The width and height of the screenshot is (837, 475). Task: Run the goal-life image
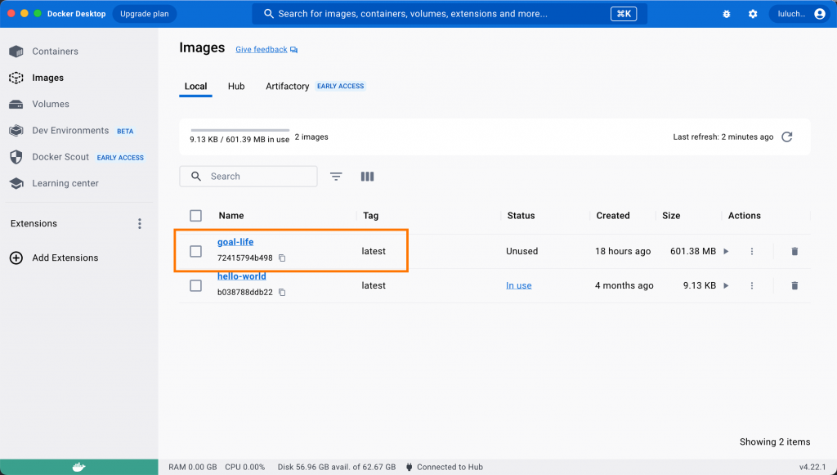coord(726,251)
